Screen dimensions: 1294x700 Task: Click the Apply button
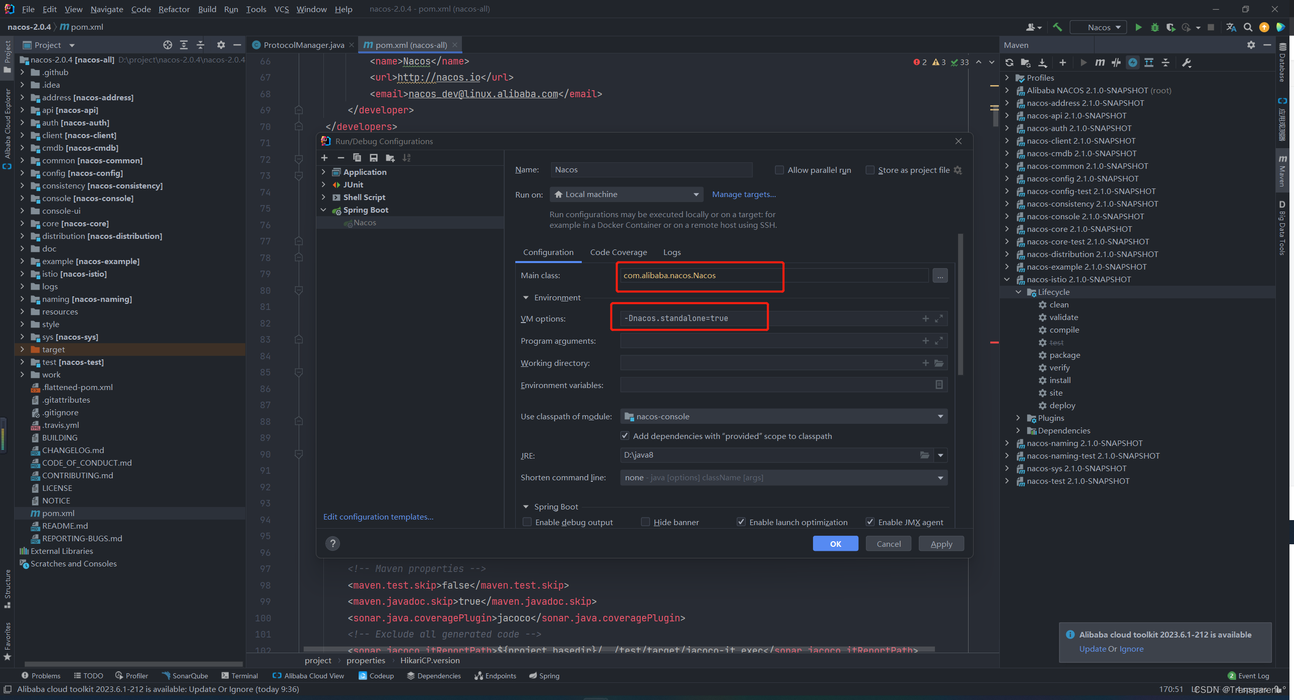point(941,543)
